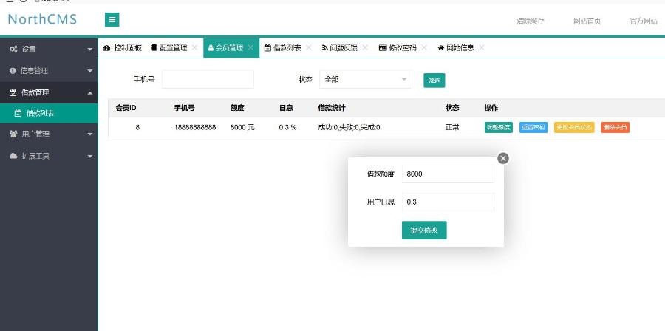Expand the 设置 sidebar menu
665x331 pixels.
[x=49, y=49]
